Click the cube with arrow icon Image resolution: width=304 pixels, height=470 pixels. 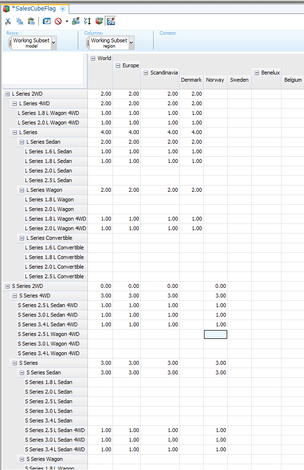99,21
